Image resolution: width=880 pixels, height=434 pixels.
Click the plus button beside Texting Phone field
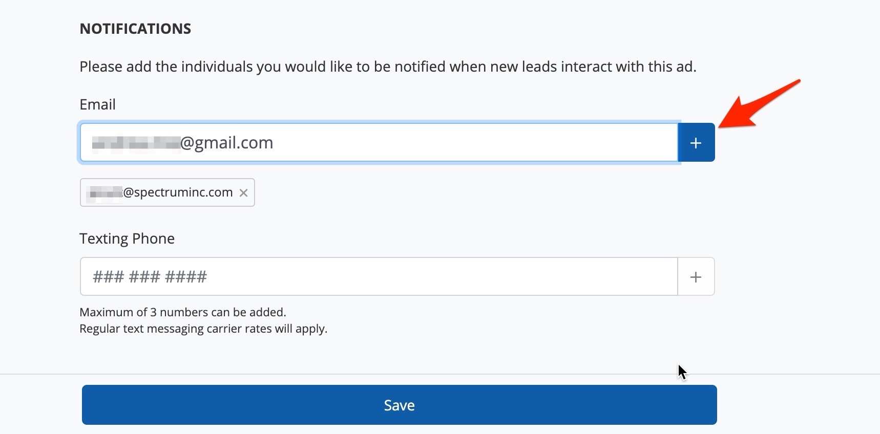[x=696, y=277]
